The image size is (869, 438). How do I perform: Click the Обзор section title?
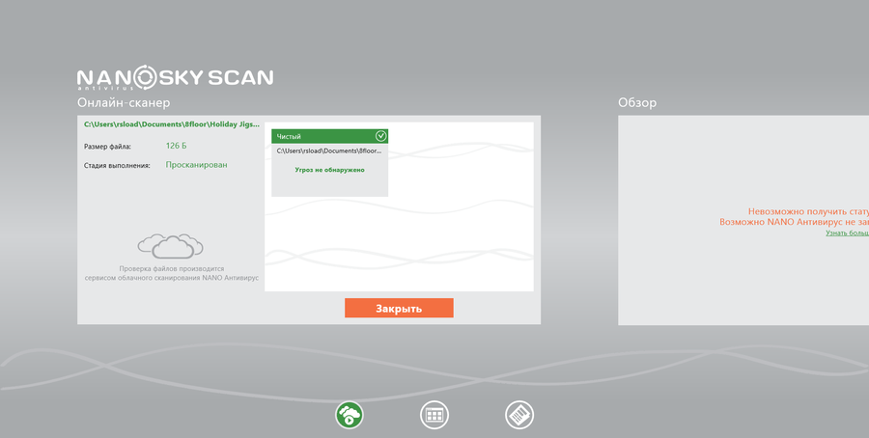637,102
